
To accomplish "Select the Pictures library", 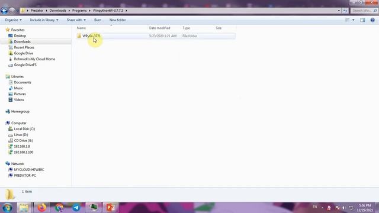I will coord(20,94).
